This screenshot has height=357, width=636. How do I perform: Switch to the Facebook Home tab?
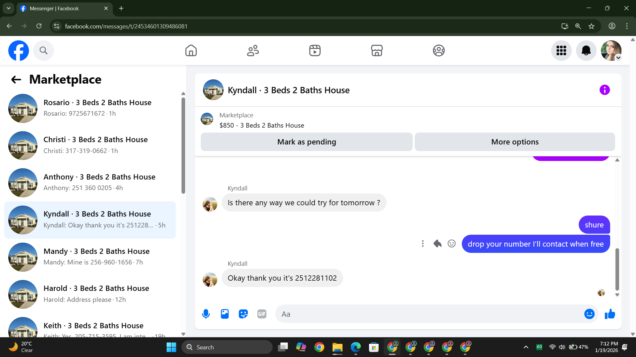pyautogui.click(x=191, y=51)
